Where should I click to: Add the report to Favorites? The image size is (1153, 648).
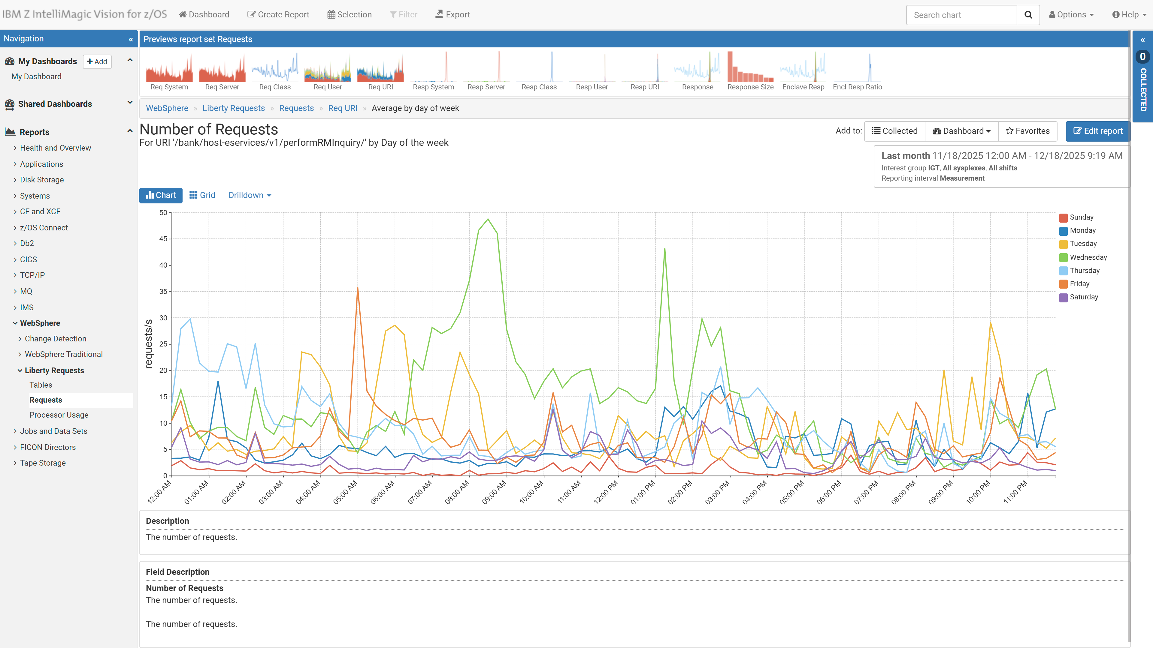coord(1028,131)
